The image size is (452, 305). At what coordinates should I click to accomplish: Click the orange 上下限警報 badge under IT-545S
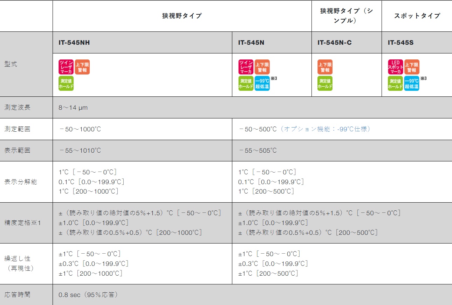point(412,67)
